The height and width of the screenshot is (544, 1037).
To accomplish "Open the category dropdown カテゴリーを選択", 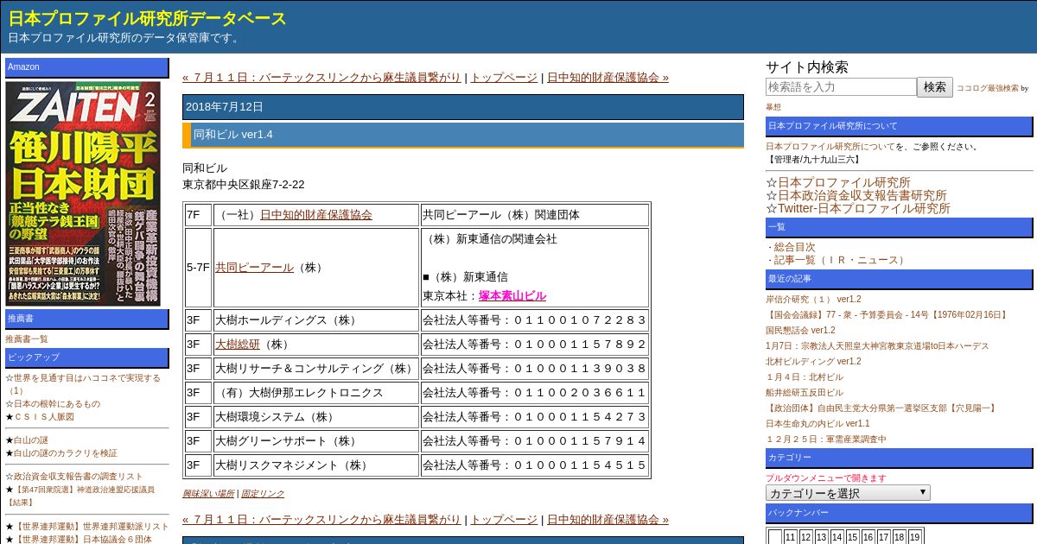I will tap(848, 493).
